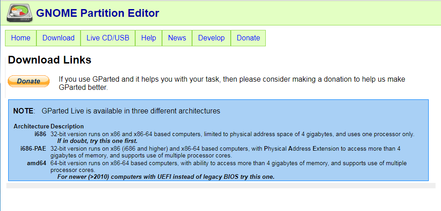
Task: Click the NOTE GParted Live architectures line
Action: tap(117, 111)
